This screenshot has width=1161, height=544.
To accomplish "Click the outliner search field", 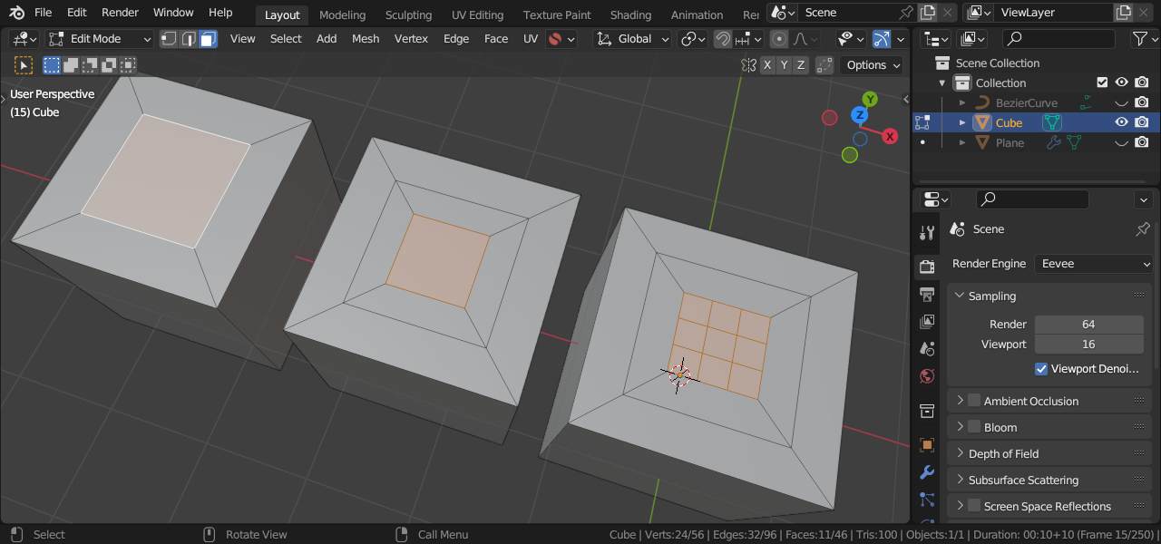I will click(1058, 38).
